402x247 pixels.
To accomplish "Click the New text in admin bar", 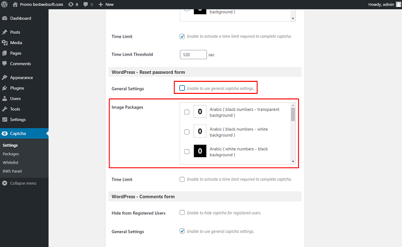I will coord(110,5).
